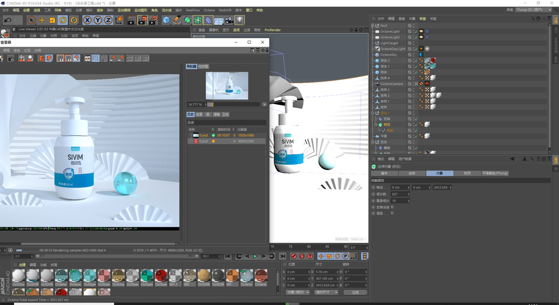
Task: Click the coordinate system cube icon
Action: tap(119, 20)
